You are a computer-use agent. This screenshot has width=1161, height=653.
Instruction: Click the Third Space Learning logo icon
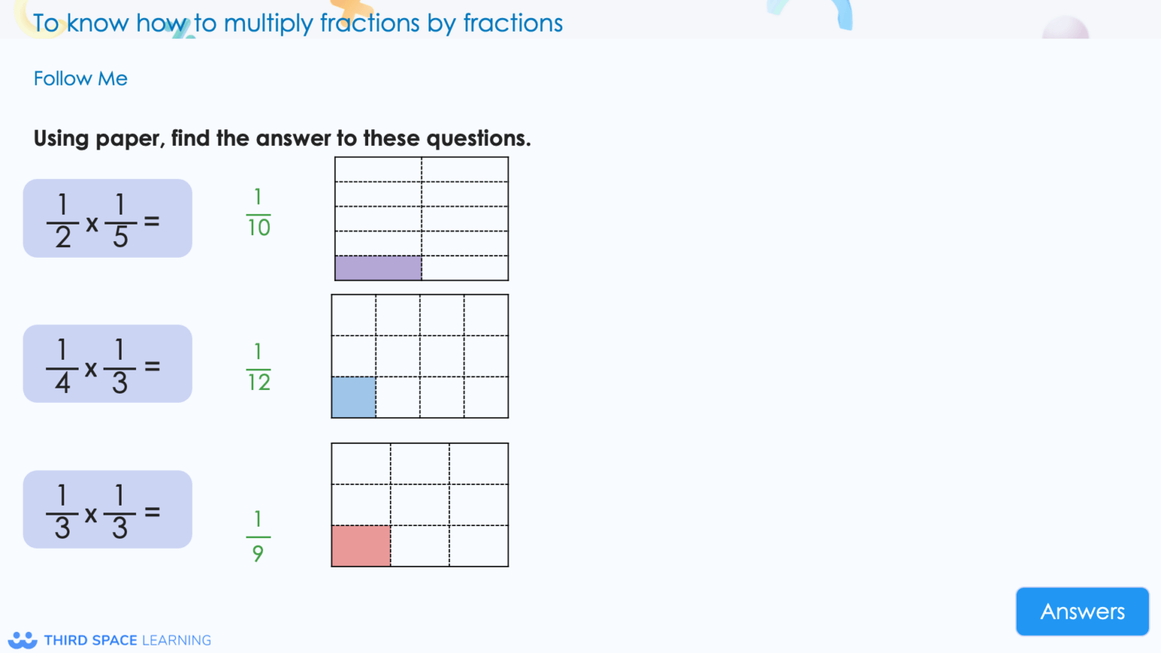point(21,639)
